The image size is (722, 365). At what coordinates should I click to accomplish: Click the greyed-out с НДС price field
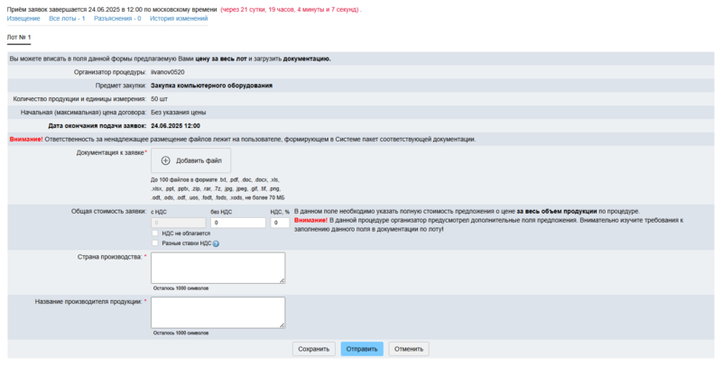click(178, 223)
